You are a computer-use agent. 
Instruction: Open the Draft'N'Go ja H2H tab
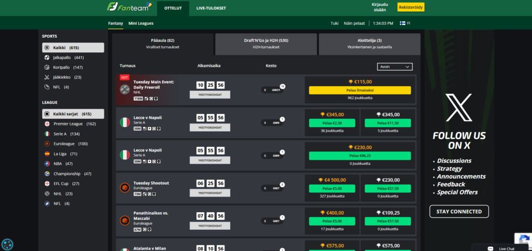click(266, 44)
